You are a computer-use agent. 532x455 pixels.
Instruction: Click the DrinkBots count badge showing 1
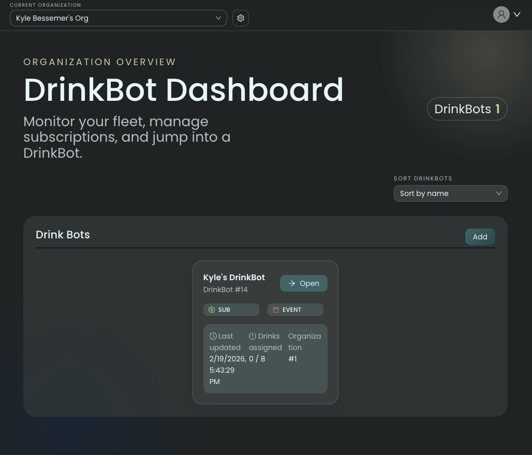point(467,109)
